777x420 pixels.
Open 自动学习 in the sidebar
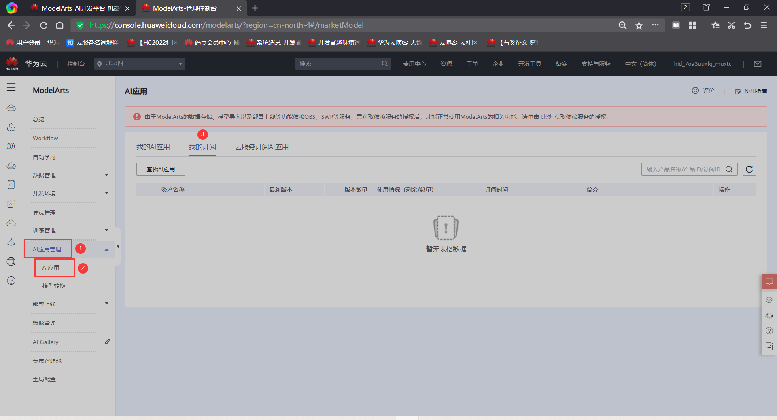click(x=44, y=157)
